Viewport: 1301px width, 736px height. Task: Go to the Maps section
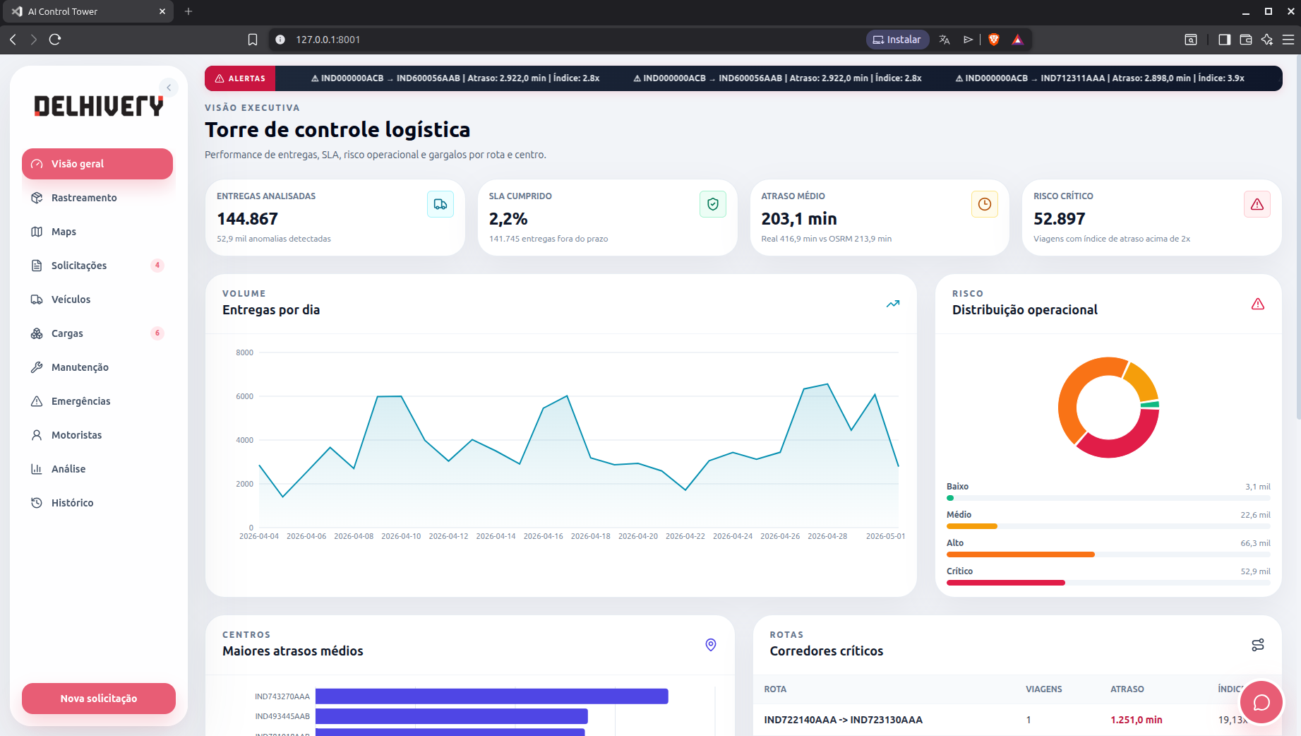click(97, 232)
